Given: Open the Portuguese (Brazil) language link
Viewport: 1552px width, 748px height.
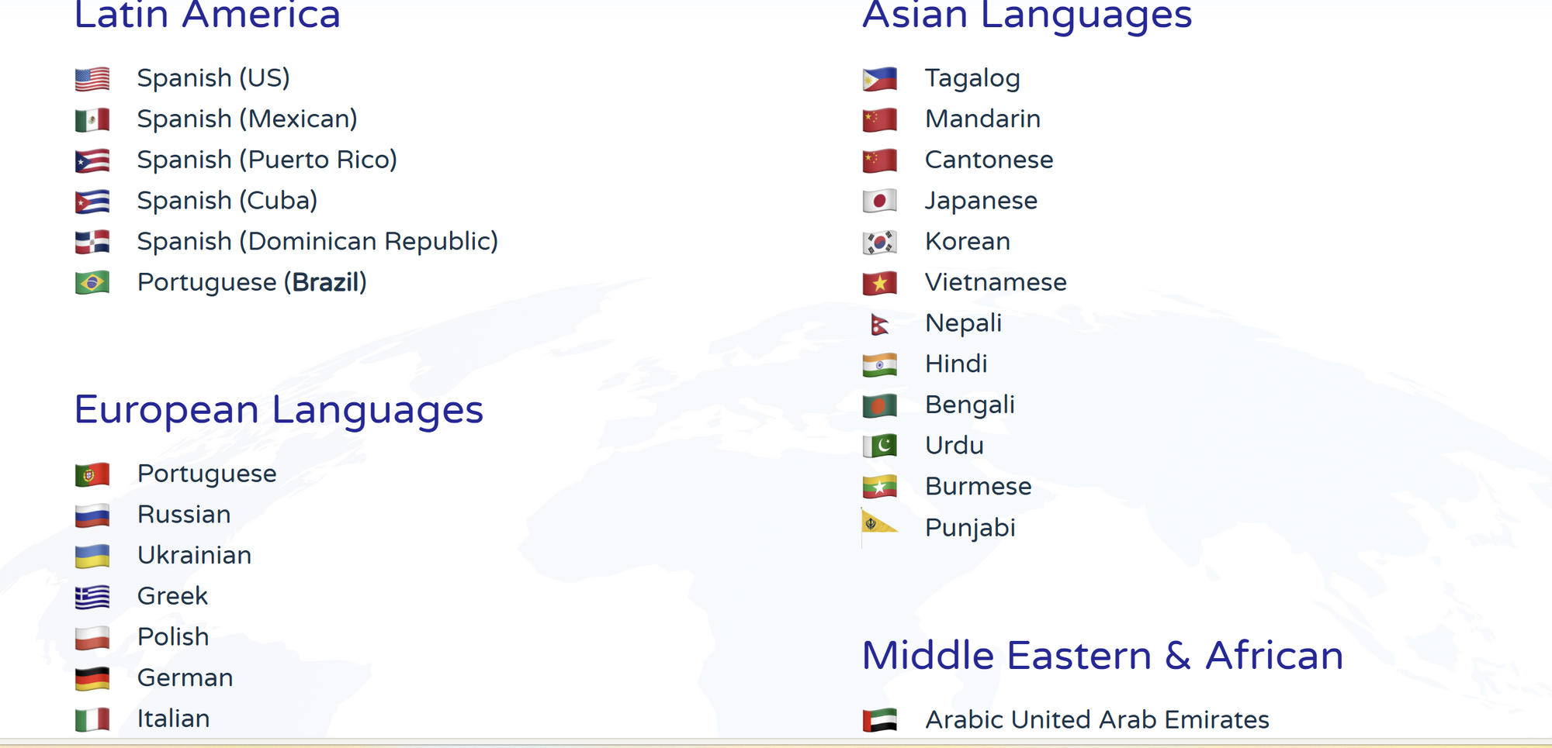Looking at the screenshot, I should 251,282.
